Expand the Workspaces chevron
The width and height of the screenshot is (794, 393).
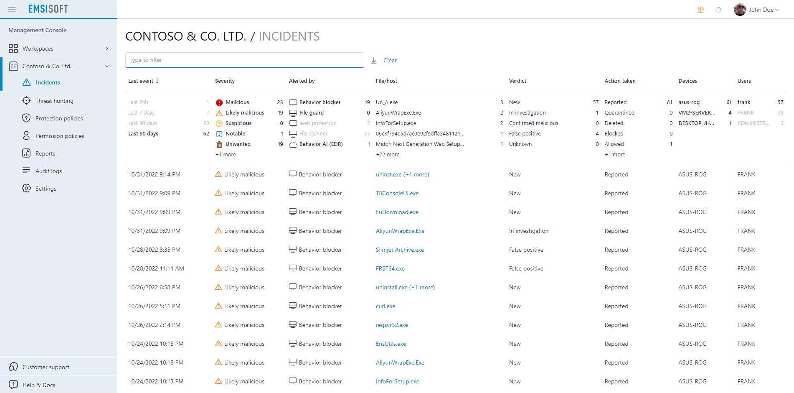(107, 48)
